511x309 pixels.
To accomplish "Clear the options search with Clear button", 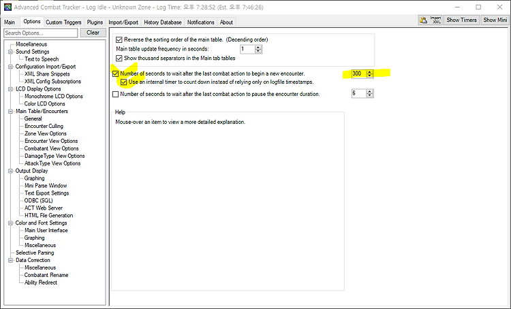I will point(93,33).
